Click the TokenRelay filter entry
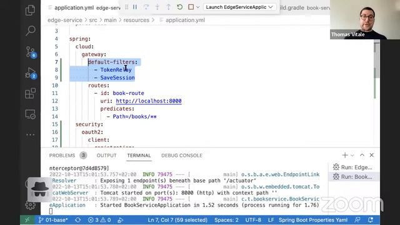This screenshot has width=400, height=225. click(116, 69)
